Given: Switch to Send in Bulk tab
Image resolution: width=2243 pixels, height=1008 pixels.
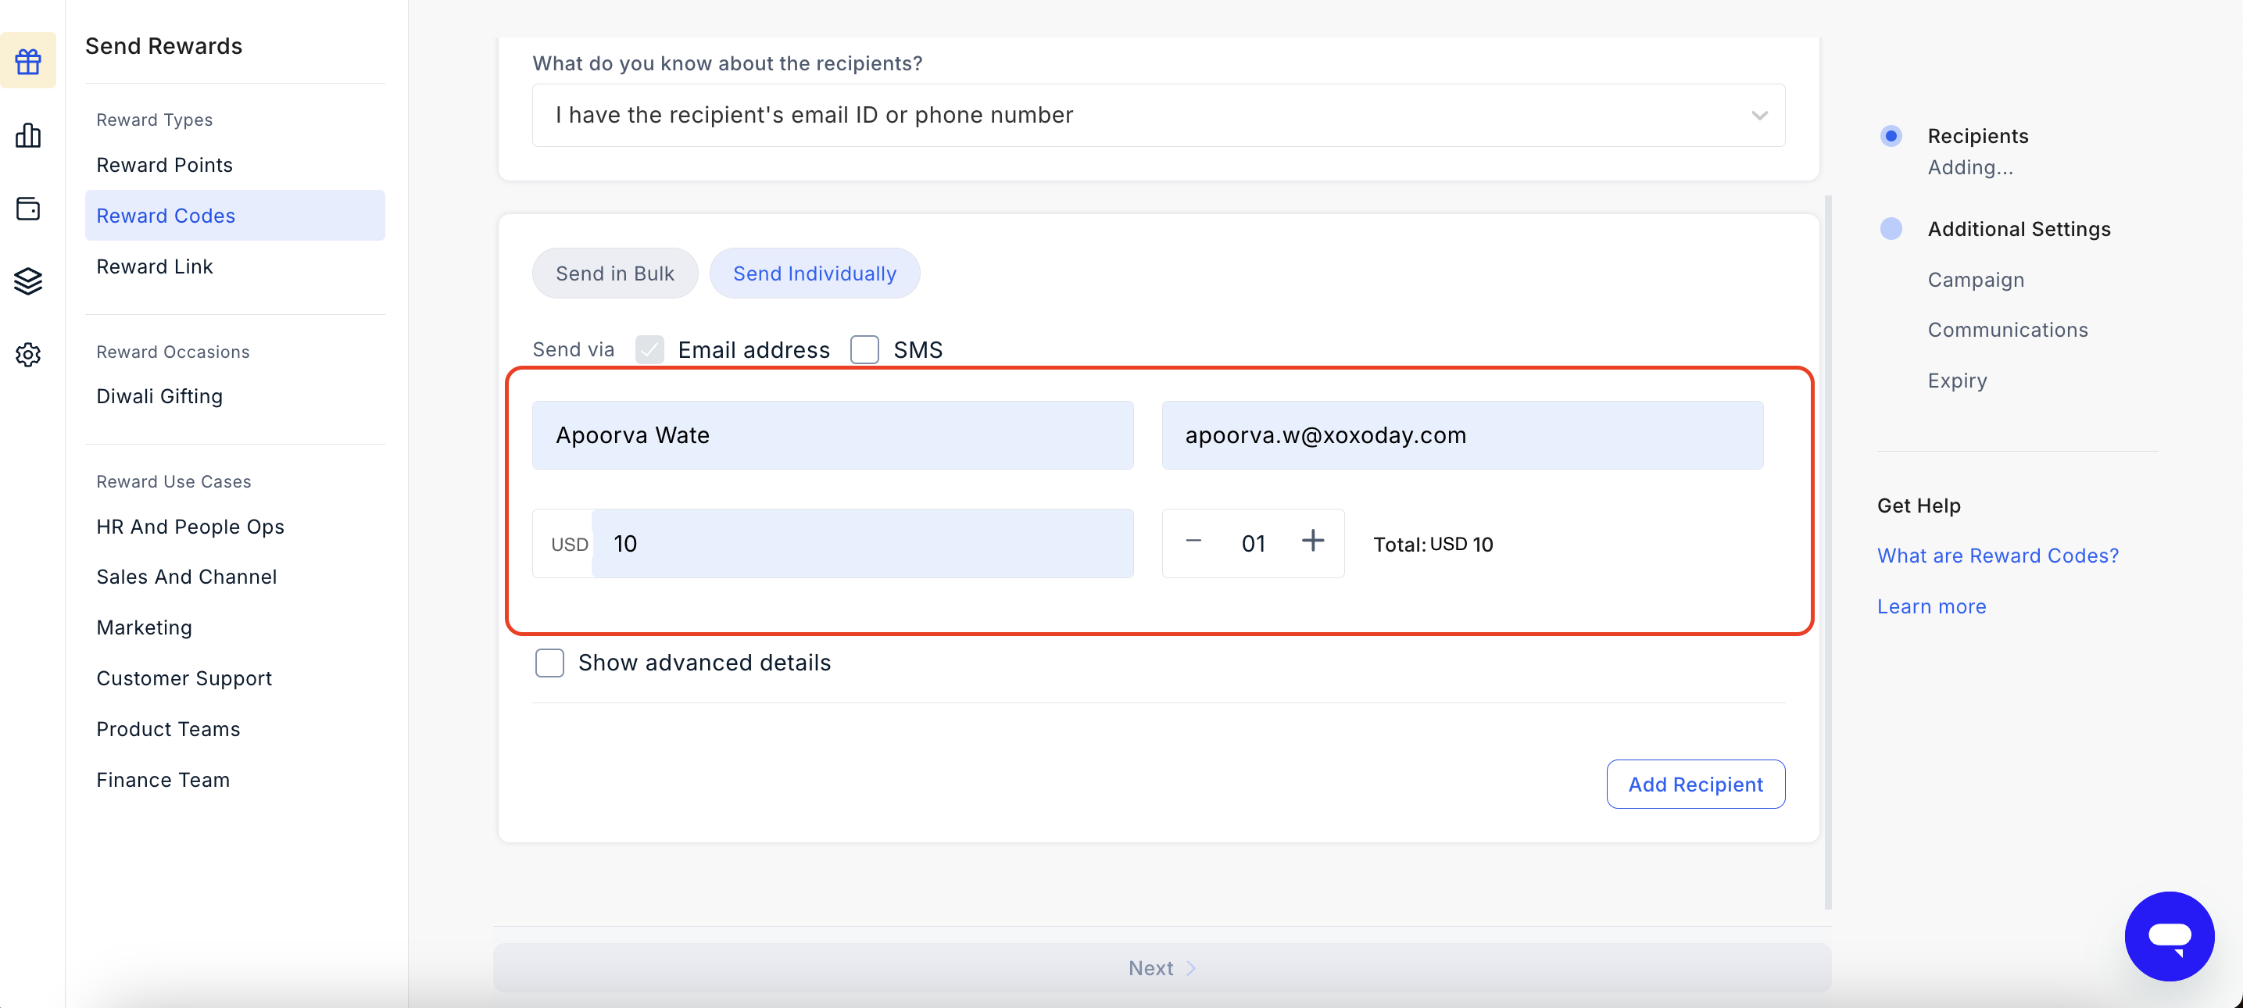Looking at the screenshot, I should click(x=615, y=273).
